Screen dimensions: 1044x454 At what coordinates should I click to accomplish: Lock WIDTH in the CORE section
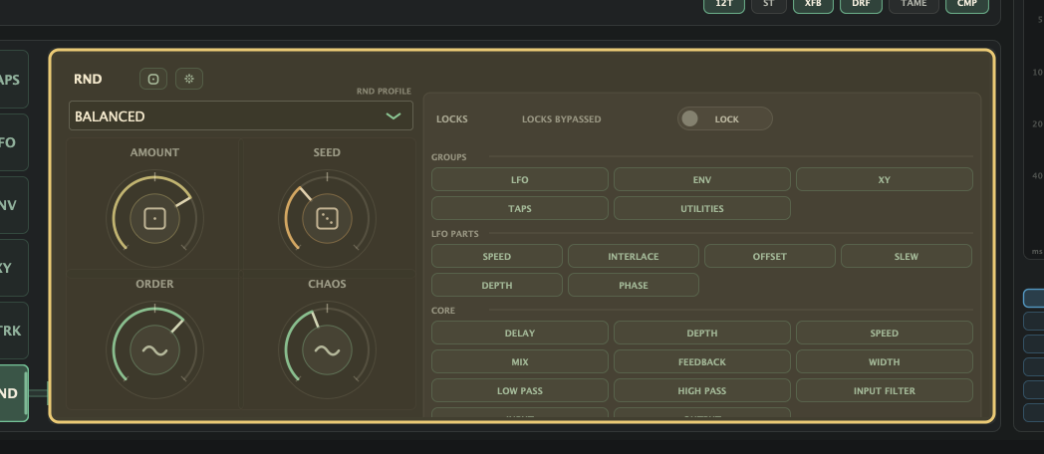pyautogui.click(x=885, y=361)
